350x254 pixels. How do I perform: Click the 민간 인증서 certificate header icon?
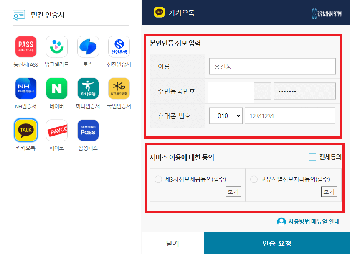pos(19,15)
